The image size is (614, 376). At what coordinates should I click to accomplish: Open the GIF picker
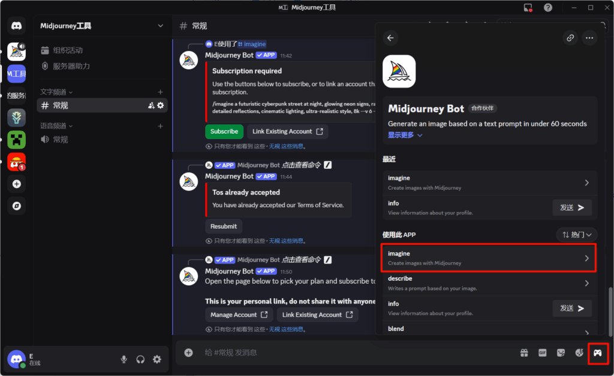542,353
